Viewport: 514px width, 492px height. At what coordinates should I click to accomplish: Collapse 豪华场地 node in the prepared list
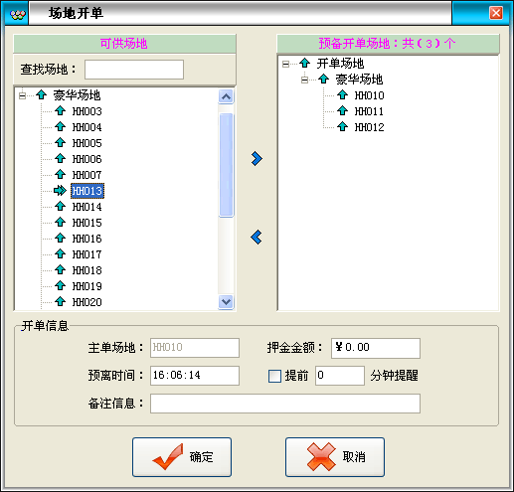(304, 80)
